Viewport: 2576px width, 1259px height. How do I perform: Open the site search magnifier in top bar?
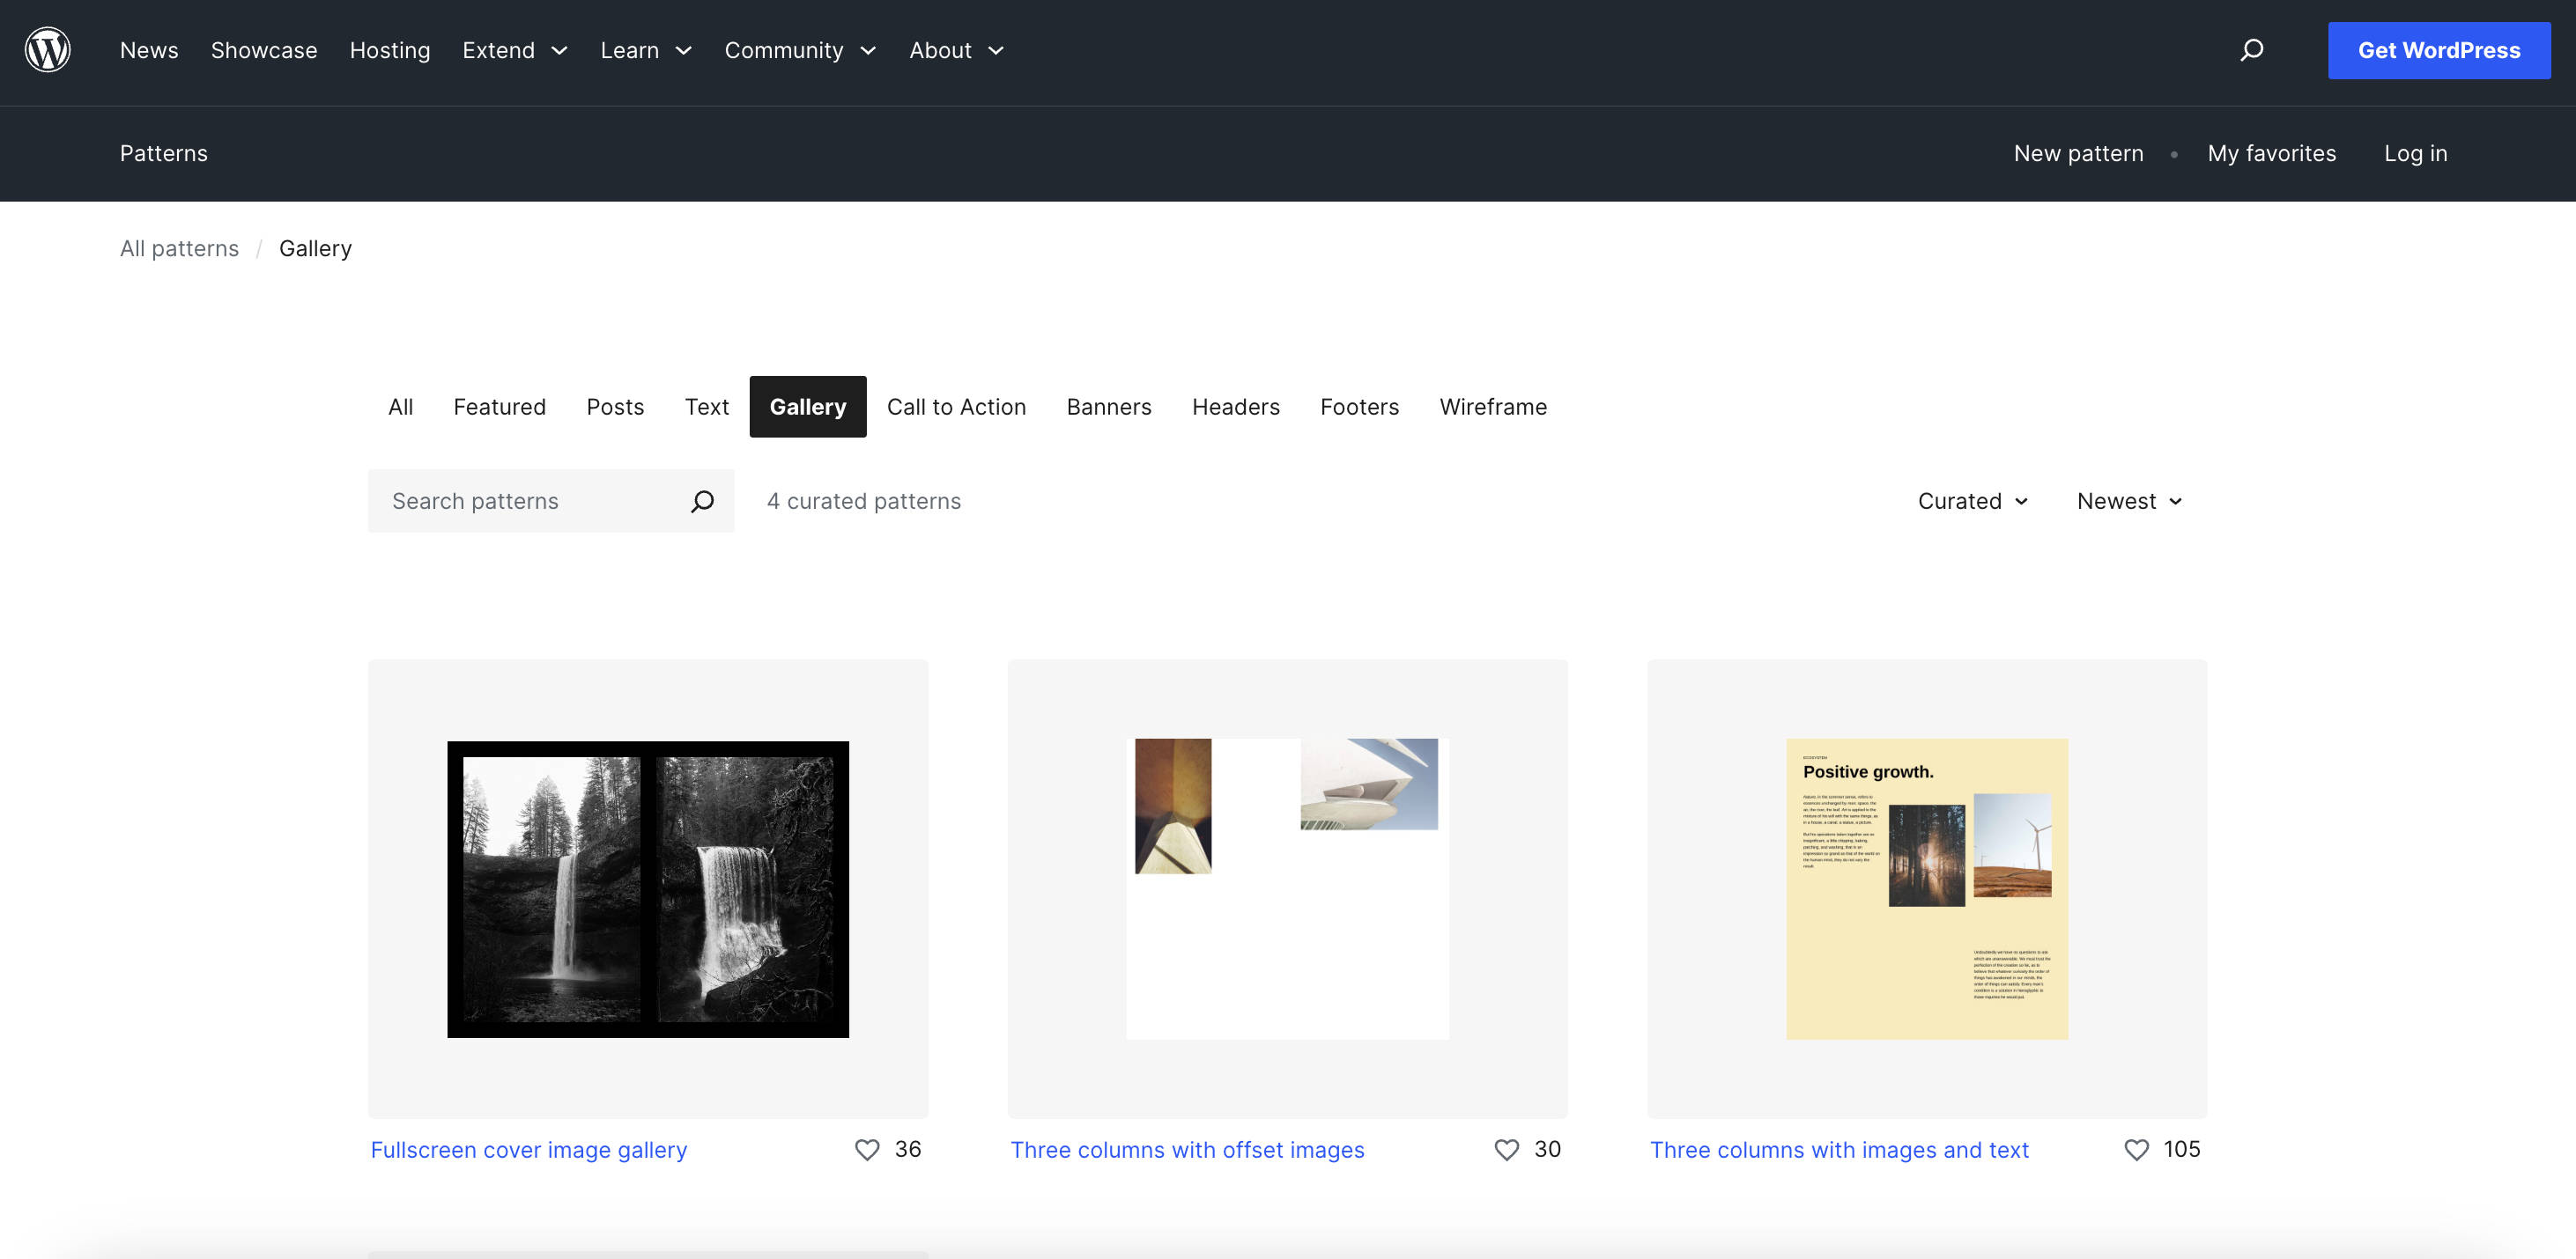(2251, 50)
